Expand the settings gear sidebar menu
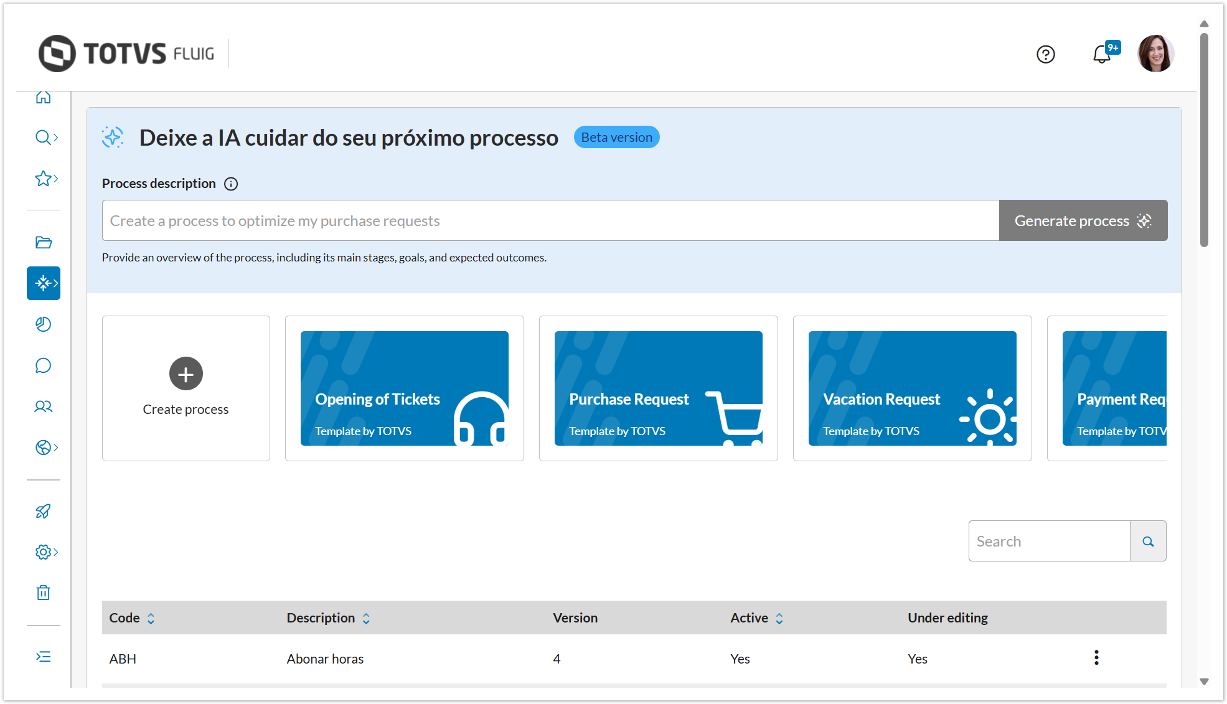The height and width of the screenshot is (704, 1227). (x=46, y=552)
